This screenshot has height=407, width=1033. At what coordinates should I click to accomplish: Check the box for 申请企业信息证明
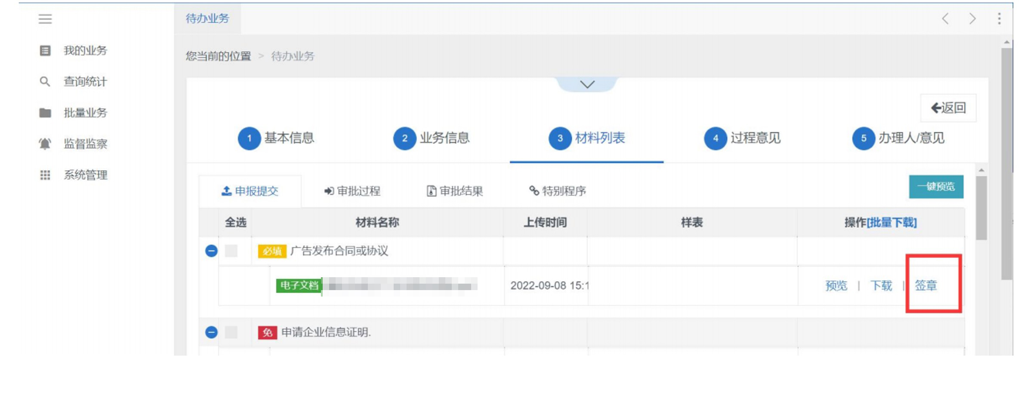click(x=231, y=332)
